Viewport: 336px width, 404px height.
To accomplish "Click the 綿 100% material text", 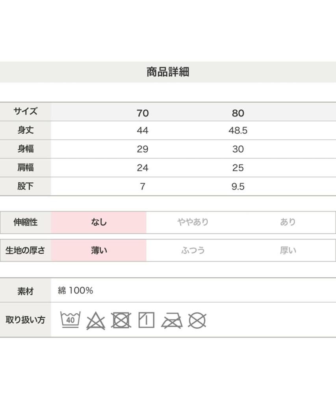I will tap(76, 291).
